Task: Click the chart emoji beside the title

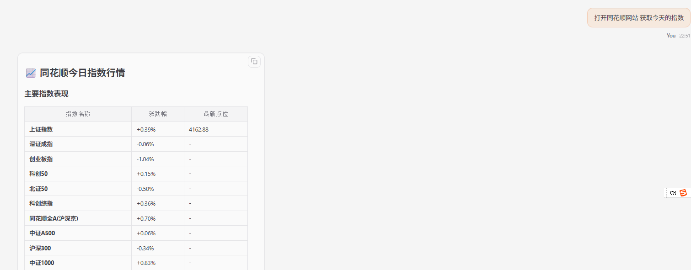Action: click(x=31, y=73)
